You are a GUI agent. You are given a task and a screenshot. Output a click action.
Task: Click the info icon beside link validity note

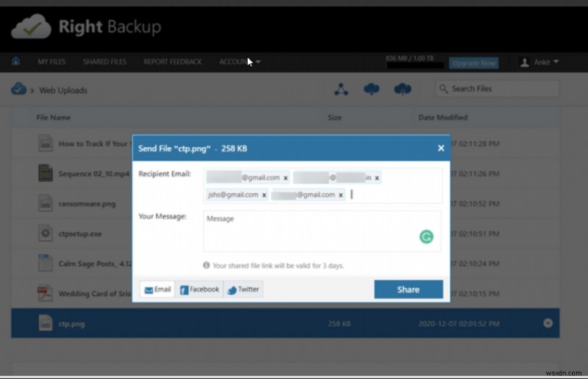click(x=207, y=265)
